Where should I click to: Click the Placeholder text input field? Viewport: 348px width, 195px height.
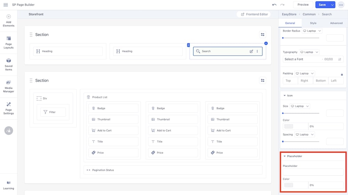point(313,172)
